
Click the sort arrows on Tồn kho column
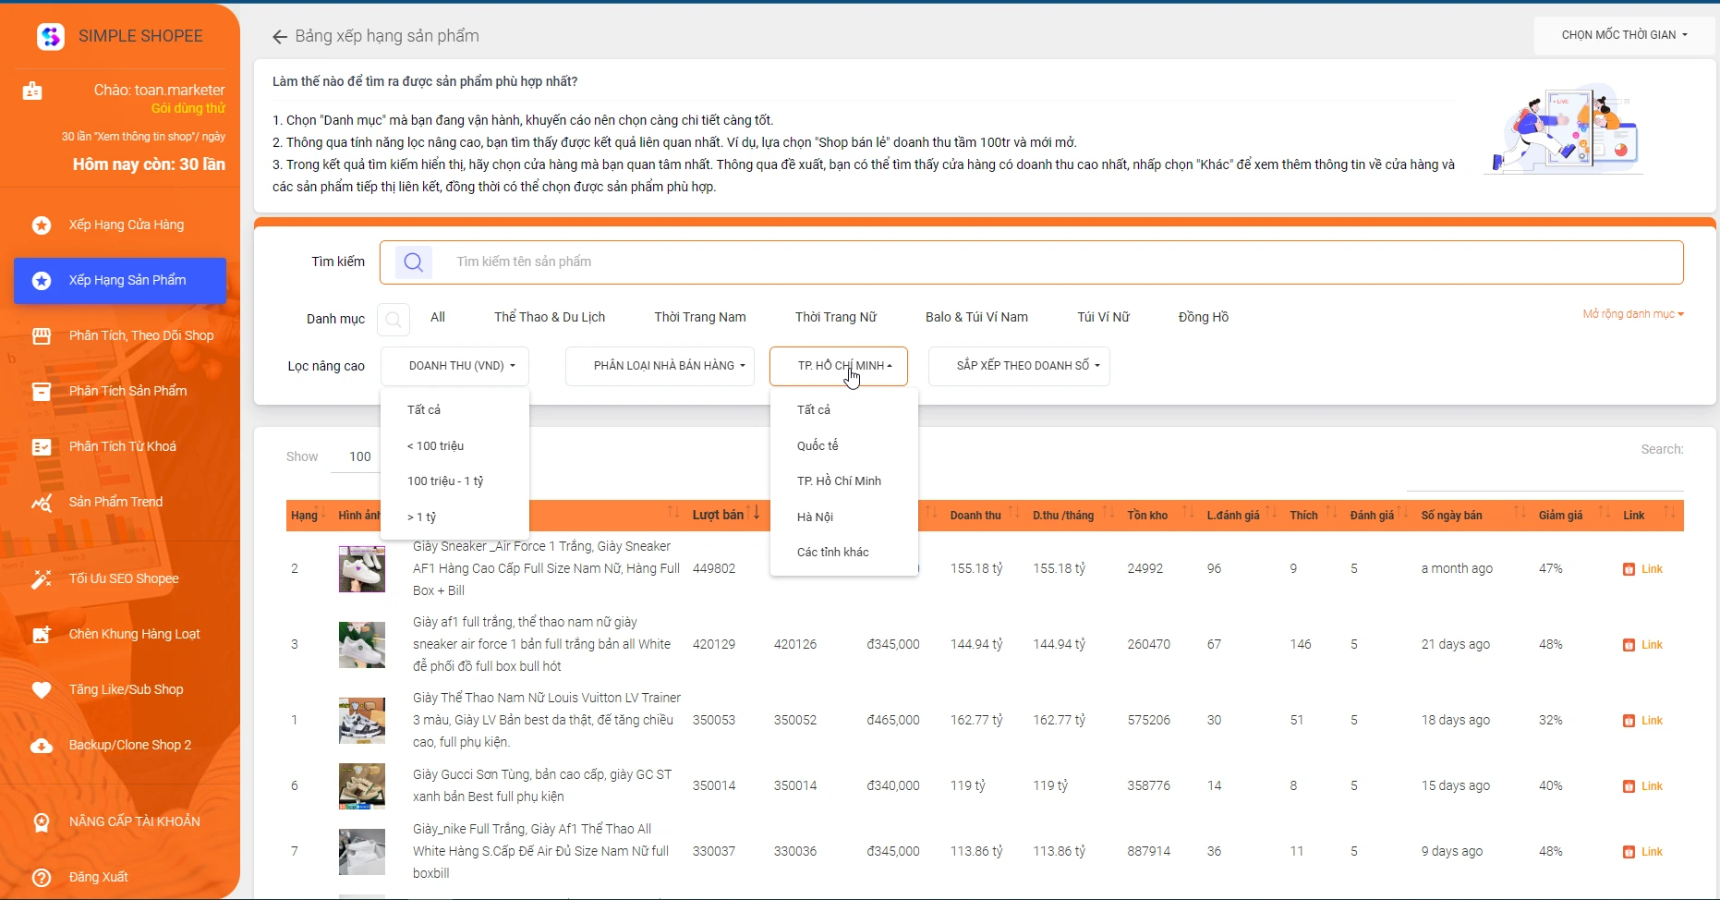pos(1188,514)
